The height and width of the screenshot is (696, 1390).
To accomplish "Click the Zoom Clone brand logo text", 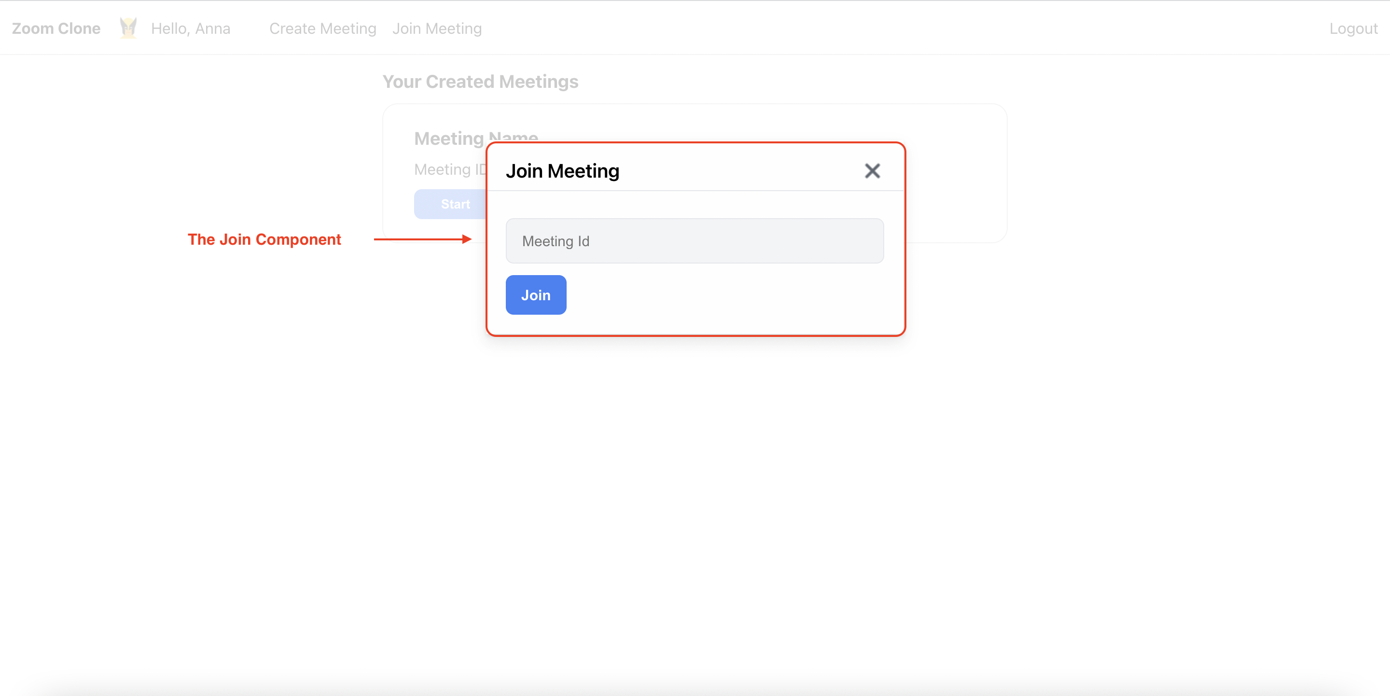I will [x=56, y=28].
